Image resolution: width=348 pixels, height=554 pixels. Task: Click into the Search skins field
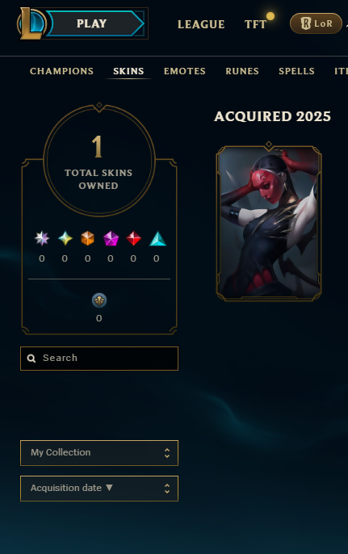(x=99, y=359)
